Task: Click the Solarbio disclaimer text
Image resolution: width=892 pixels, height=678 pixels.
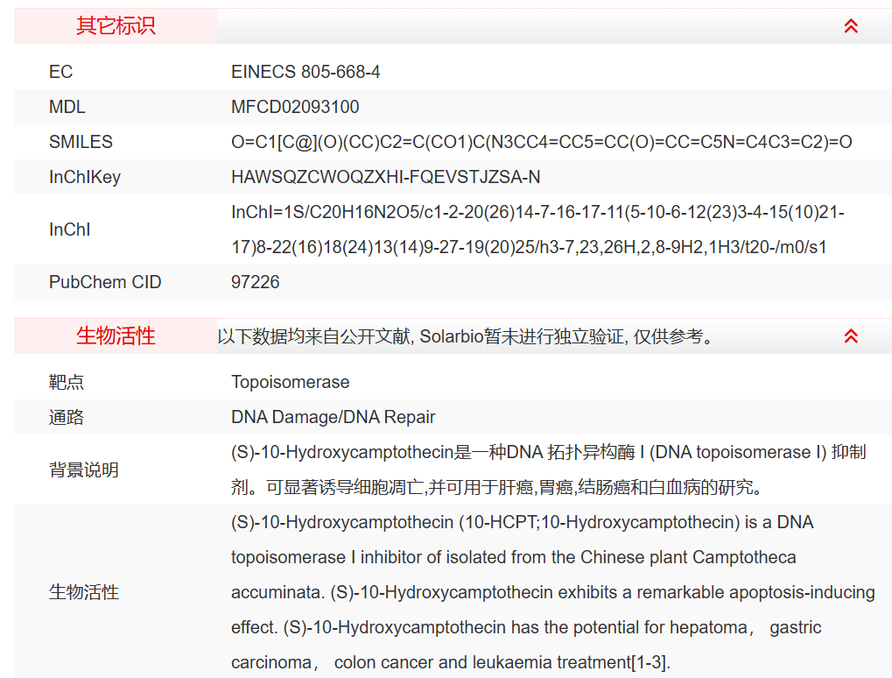Action: coord(464,336)
